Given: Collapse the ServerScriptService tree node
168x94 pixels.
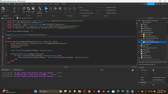Looking at the screenshot, I should [x=139, y=40].
